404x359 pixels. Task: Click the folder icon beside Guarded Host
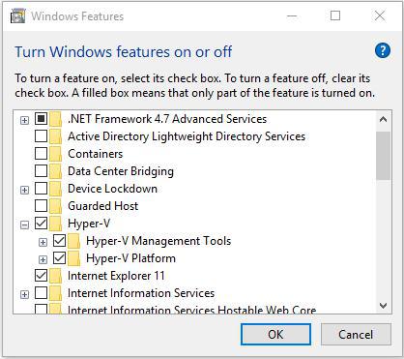coord(55,206)
